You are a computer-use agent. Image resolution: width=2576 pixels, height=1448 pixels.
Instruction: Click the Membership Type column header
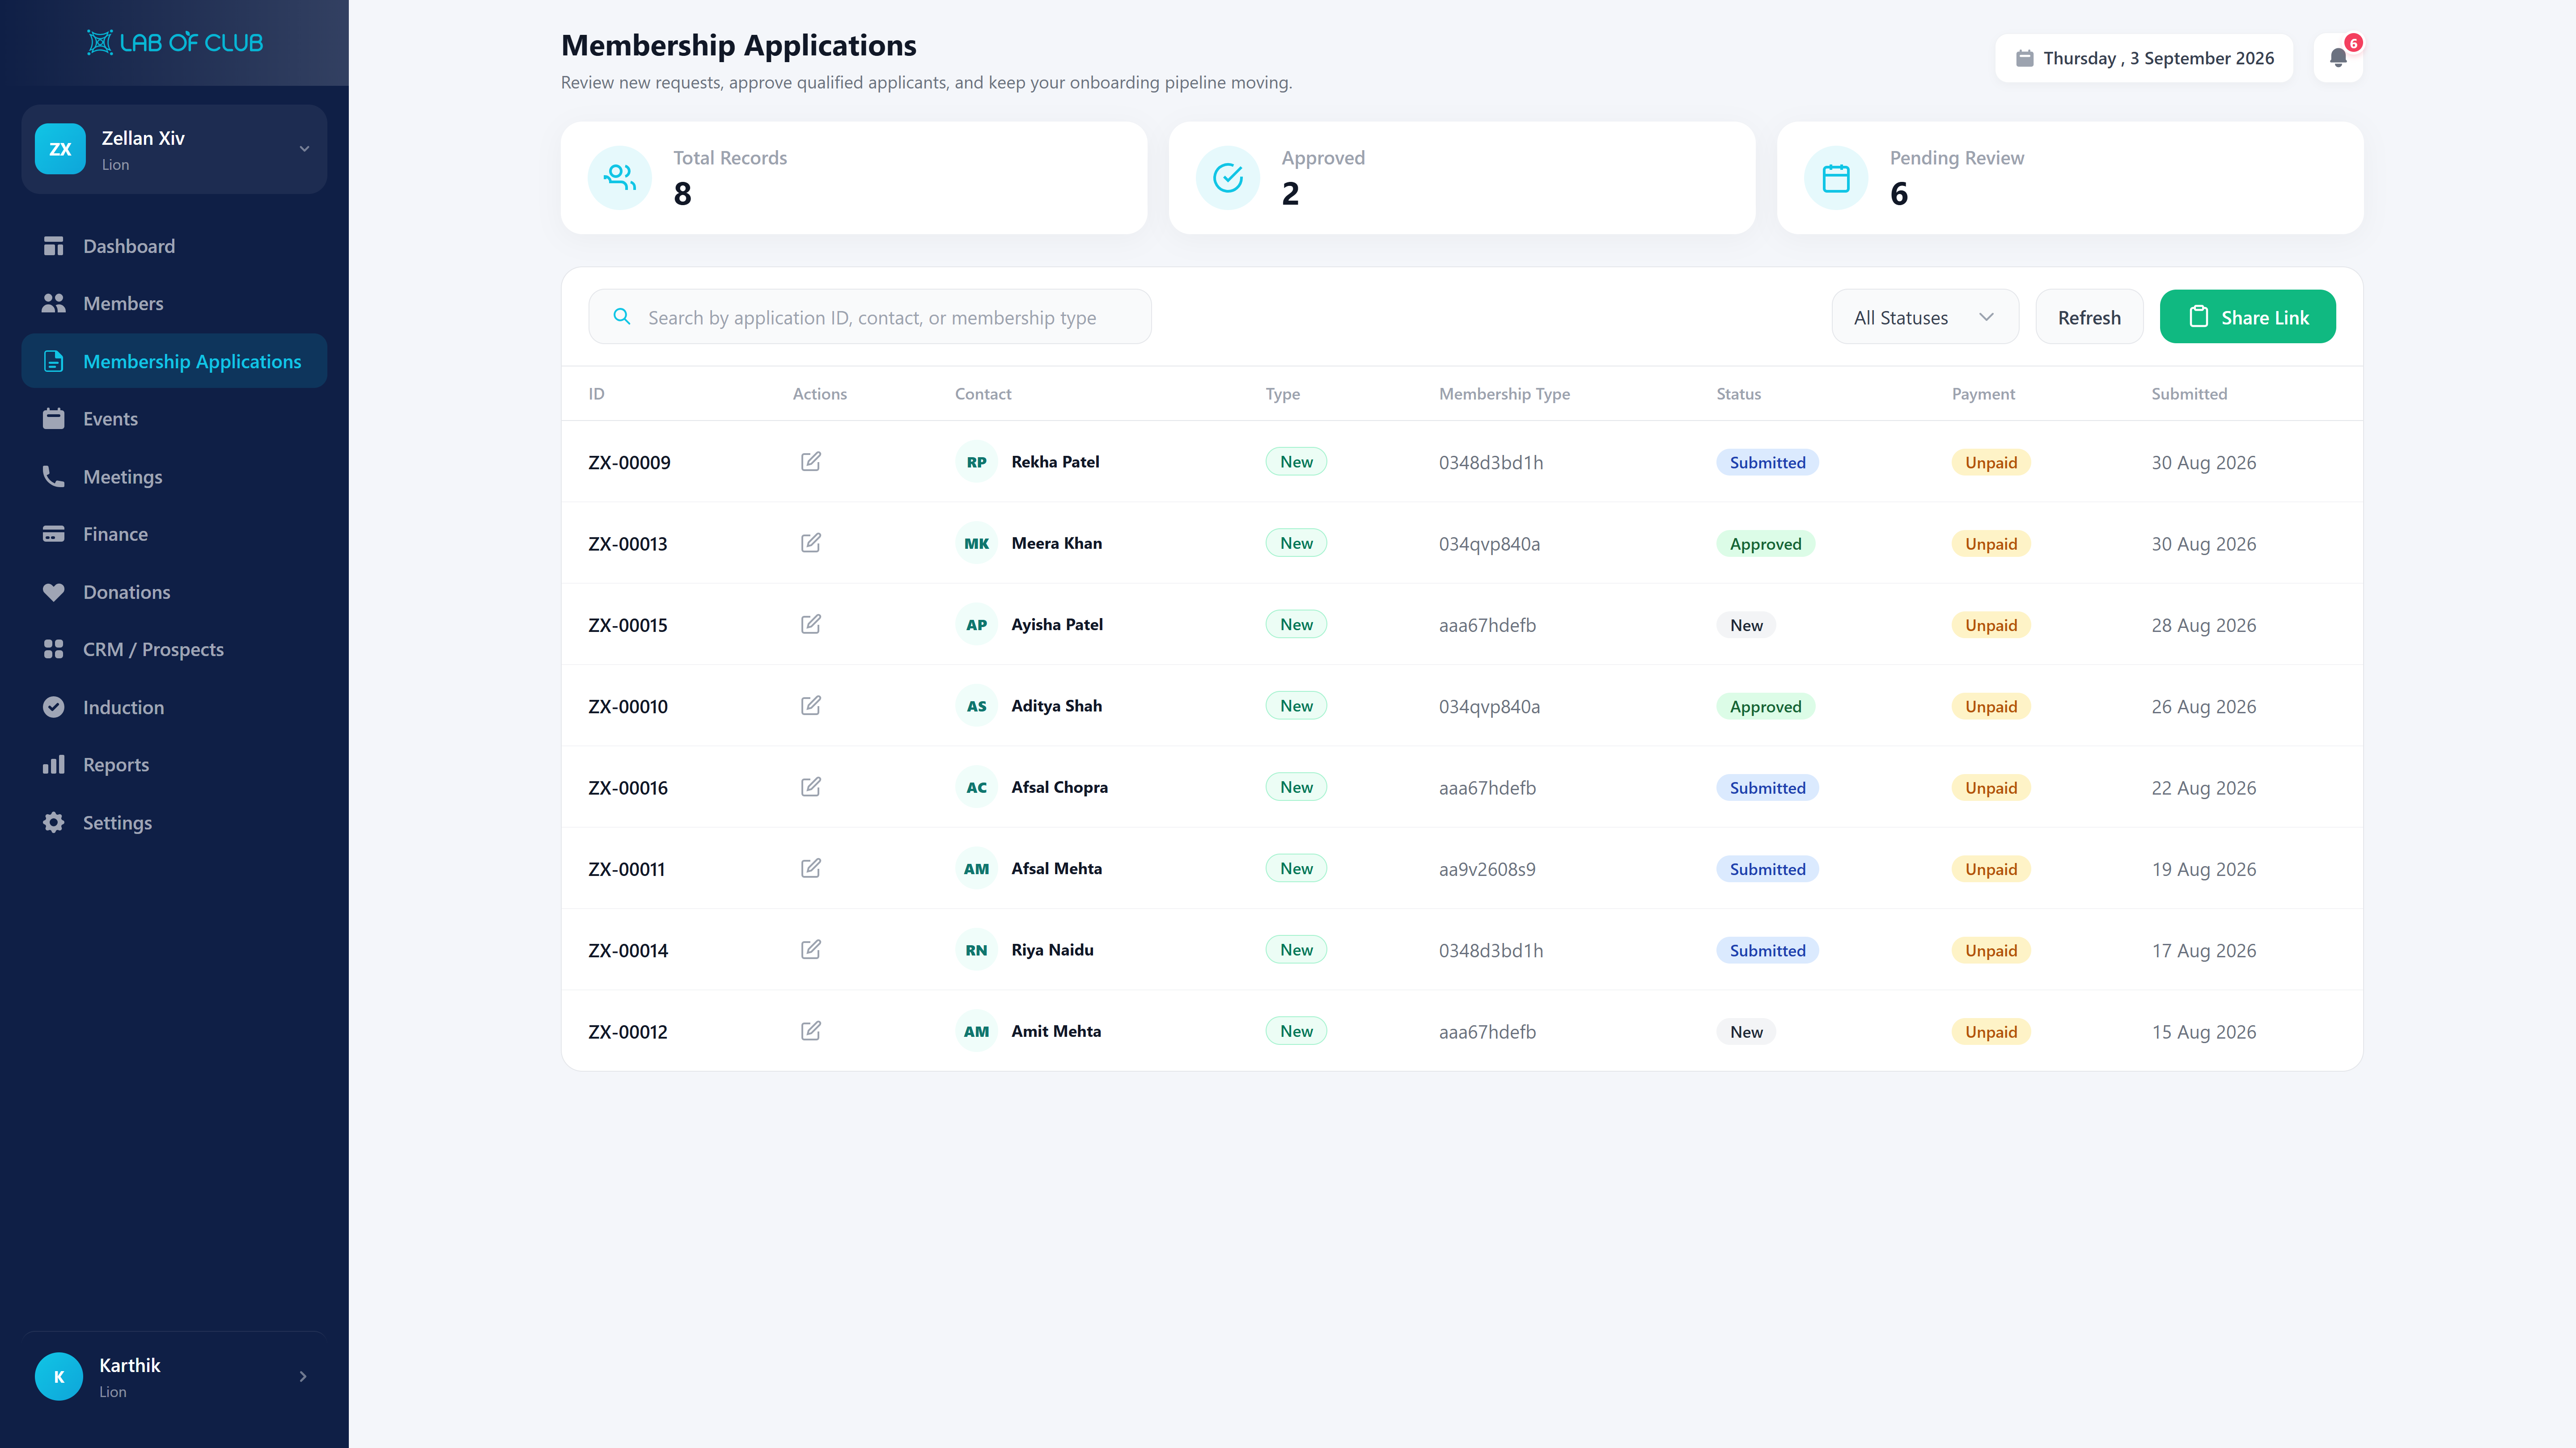point(1504,394)
